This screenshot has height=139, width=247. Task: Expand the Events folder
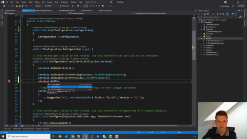tap(201, 36)
